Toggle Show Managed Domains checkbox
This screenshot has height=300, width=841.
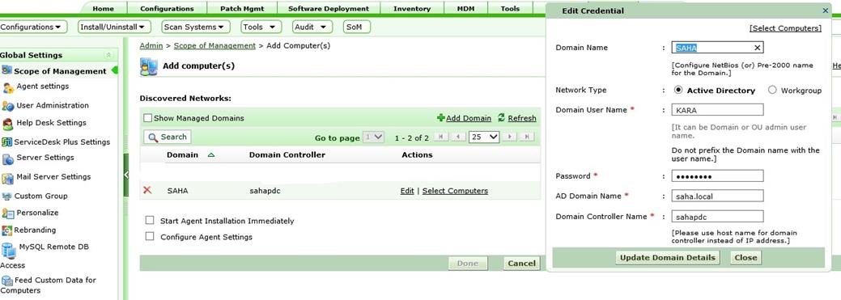point(148,118)
